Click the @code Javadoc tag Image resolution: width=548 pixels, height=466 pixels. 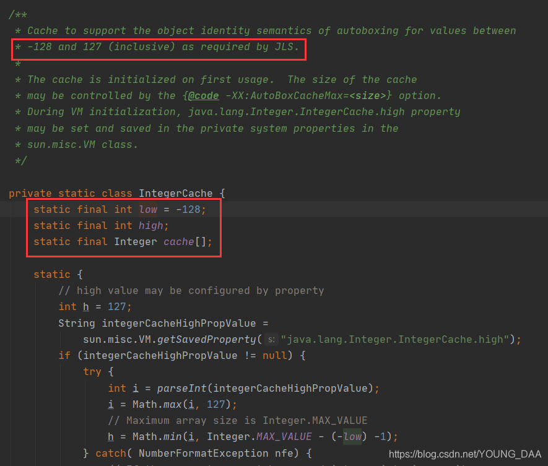click(203, 96)
